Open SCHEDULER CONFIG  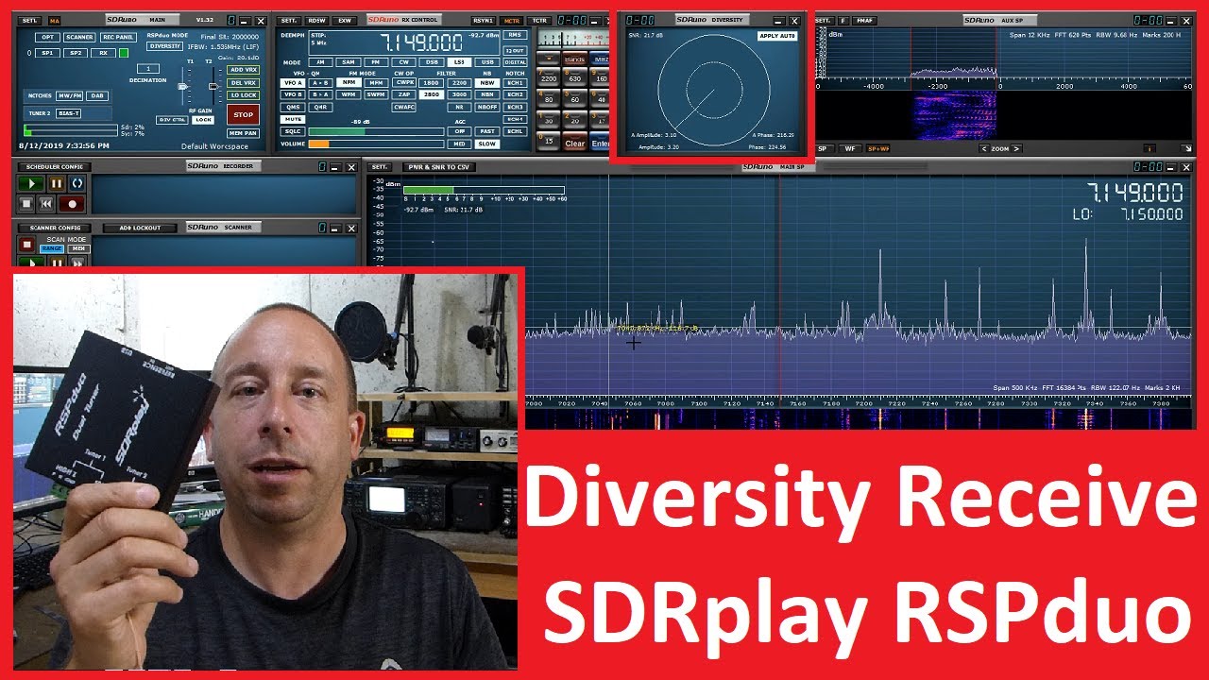(55, 167)
